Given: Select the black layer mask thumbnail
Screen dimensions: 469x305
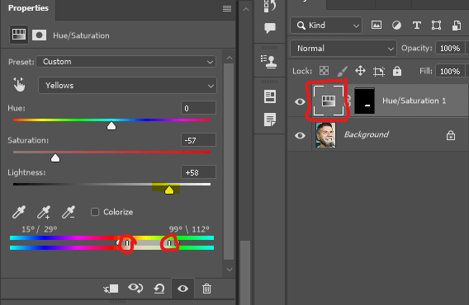Looking at the screenshot, I should point(364,101).
